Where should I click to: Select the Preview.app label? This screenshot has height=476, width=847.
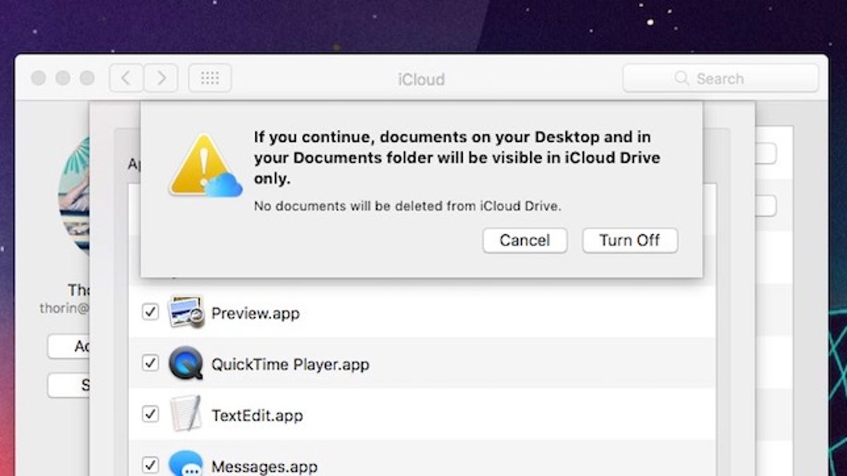click(x=256, y=314)
